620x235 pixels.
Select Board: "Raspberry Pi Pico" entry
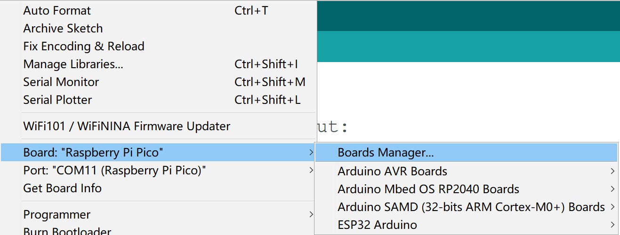point(158,152)
